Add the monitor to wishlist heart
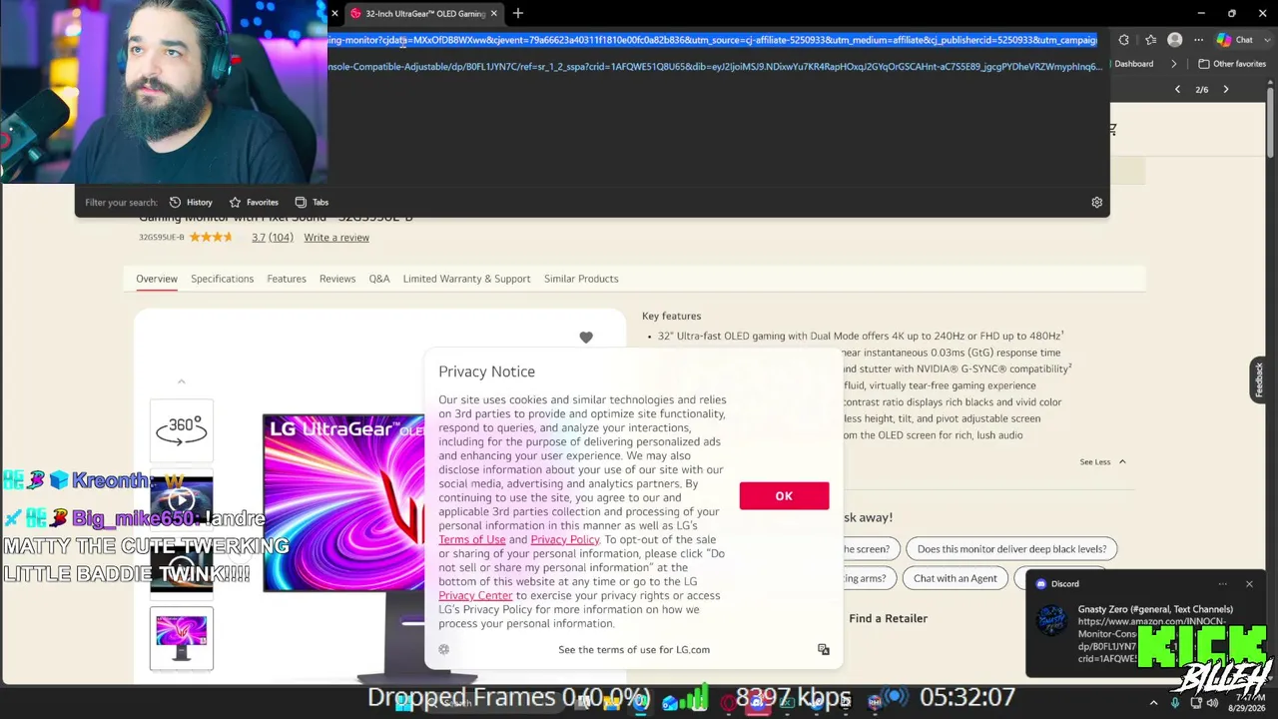Image resolution: width=1278 pixels, height=719 pixels. pos(586,338)
